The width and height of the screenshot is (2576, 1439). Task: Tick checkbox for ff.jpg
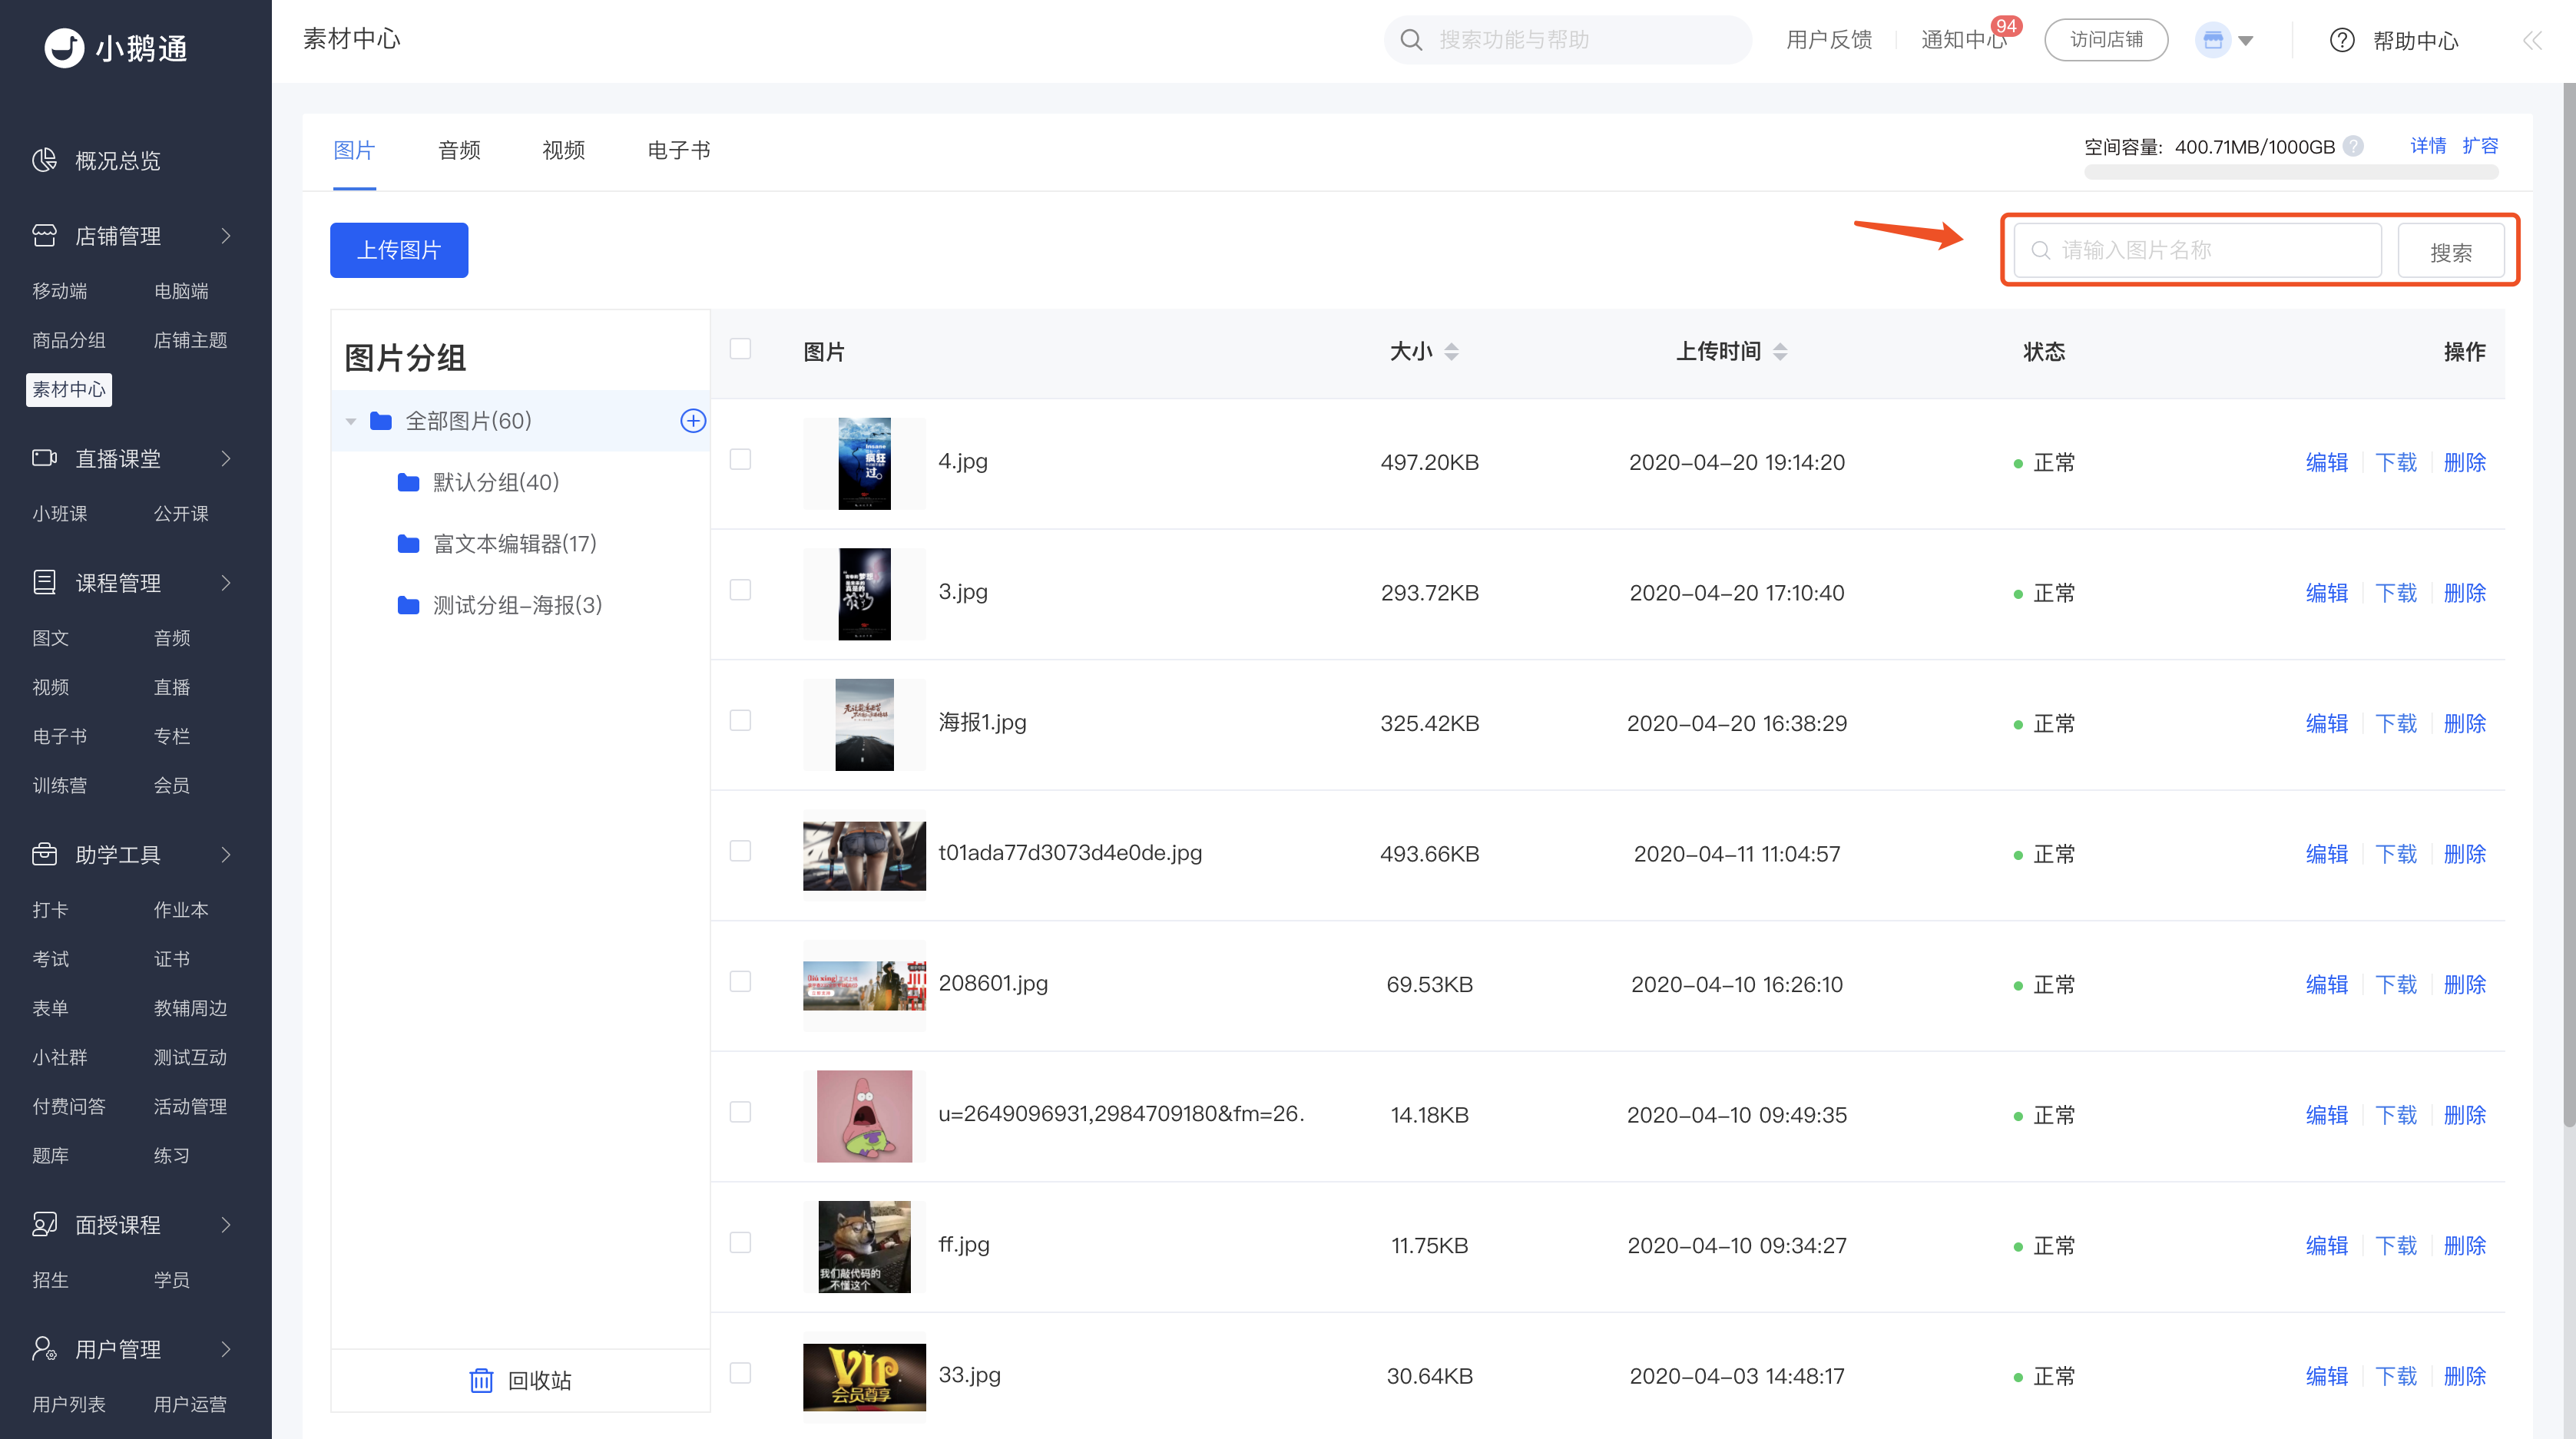click(740, 1242)
